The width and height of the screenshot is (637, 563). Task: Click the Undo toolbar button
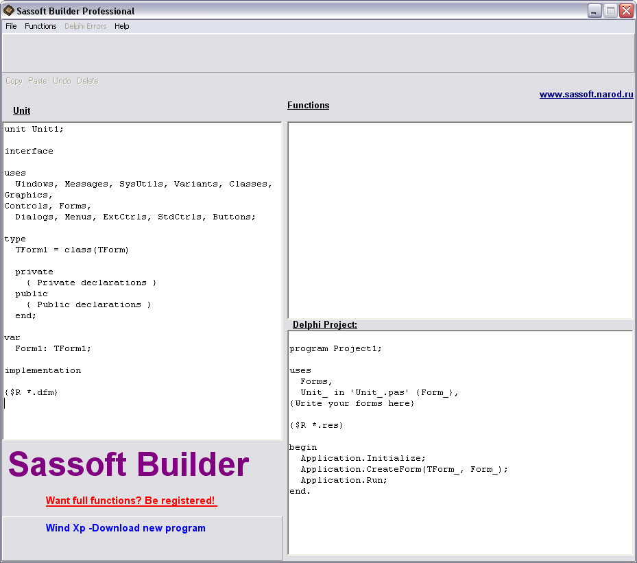pos(62,81)
